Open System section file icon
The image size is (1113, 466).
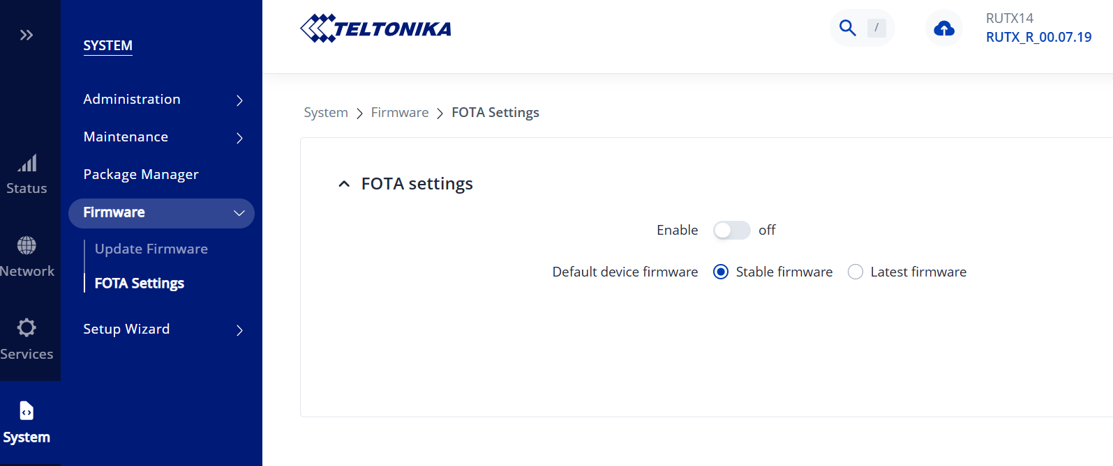(27, 411)
